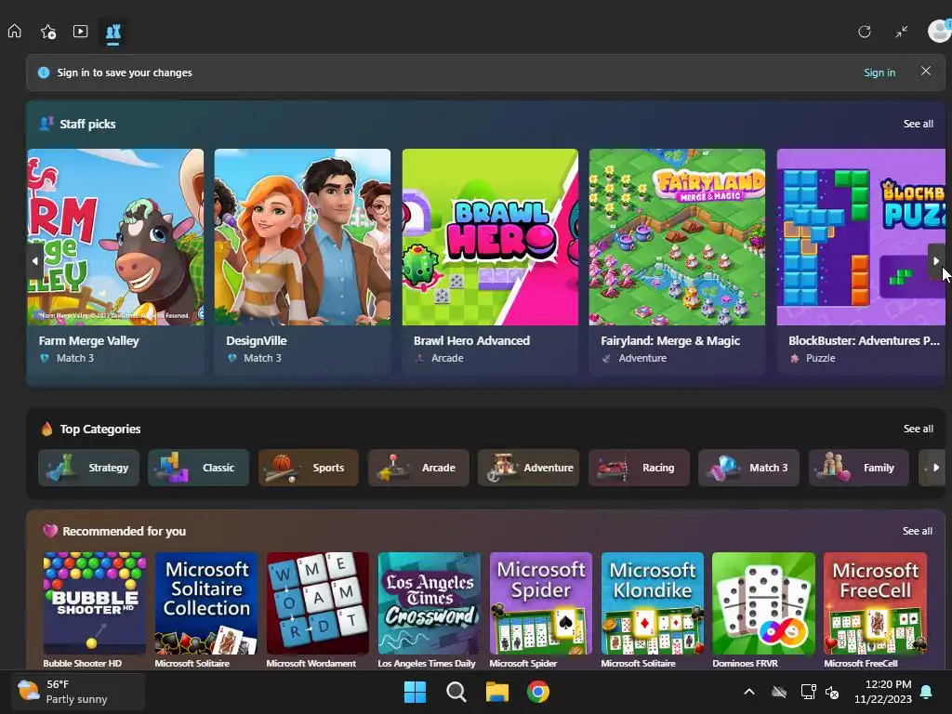The image size is (952, 714).
Task: Click the muted volume tray icon
Action: pyautogui.click(x=832, y=692)
